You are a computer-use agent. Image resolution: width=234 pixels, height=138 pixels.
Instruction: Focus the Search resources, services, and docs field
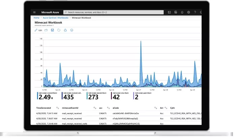[x=113, y=12]
